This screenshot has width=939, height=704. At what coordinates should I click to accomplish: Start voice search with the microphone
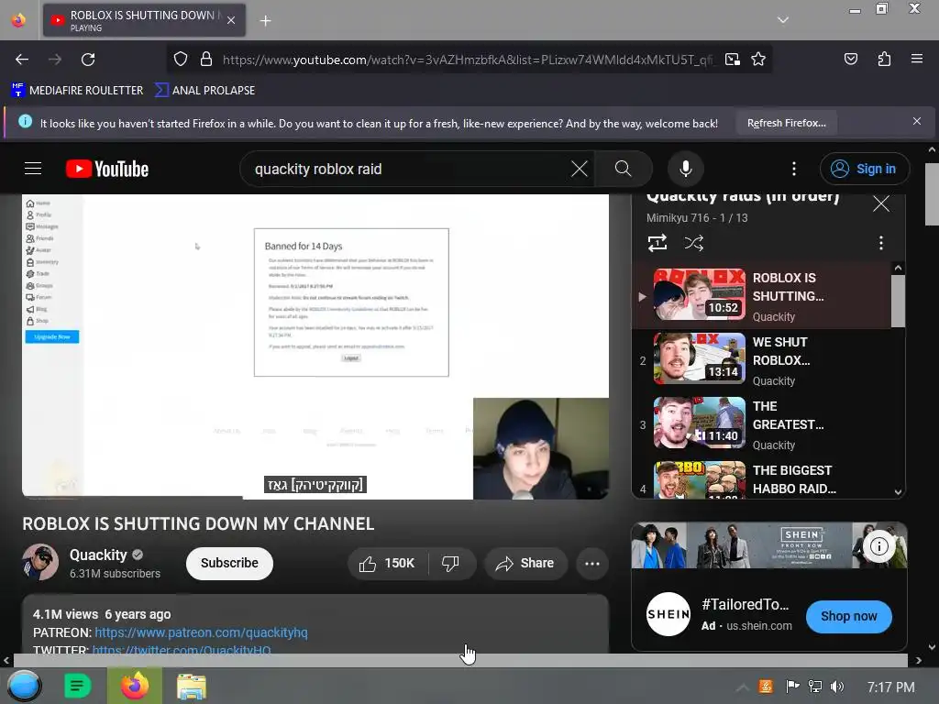pyautogui.click(x=686, y=169)
